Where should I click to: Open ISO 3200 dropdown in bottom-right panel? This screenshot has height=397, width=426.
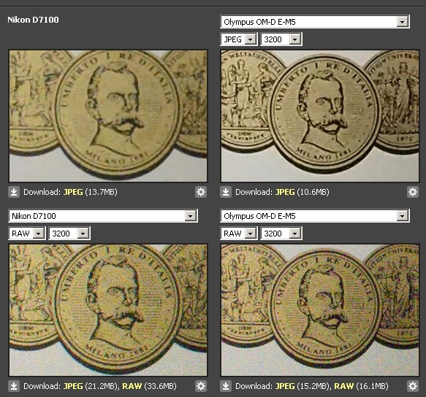[x=281, y=234]
